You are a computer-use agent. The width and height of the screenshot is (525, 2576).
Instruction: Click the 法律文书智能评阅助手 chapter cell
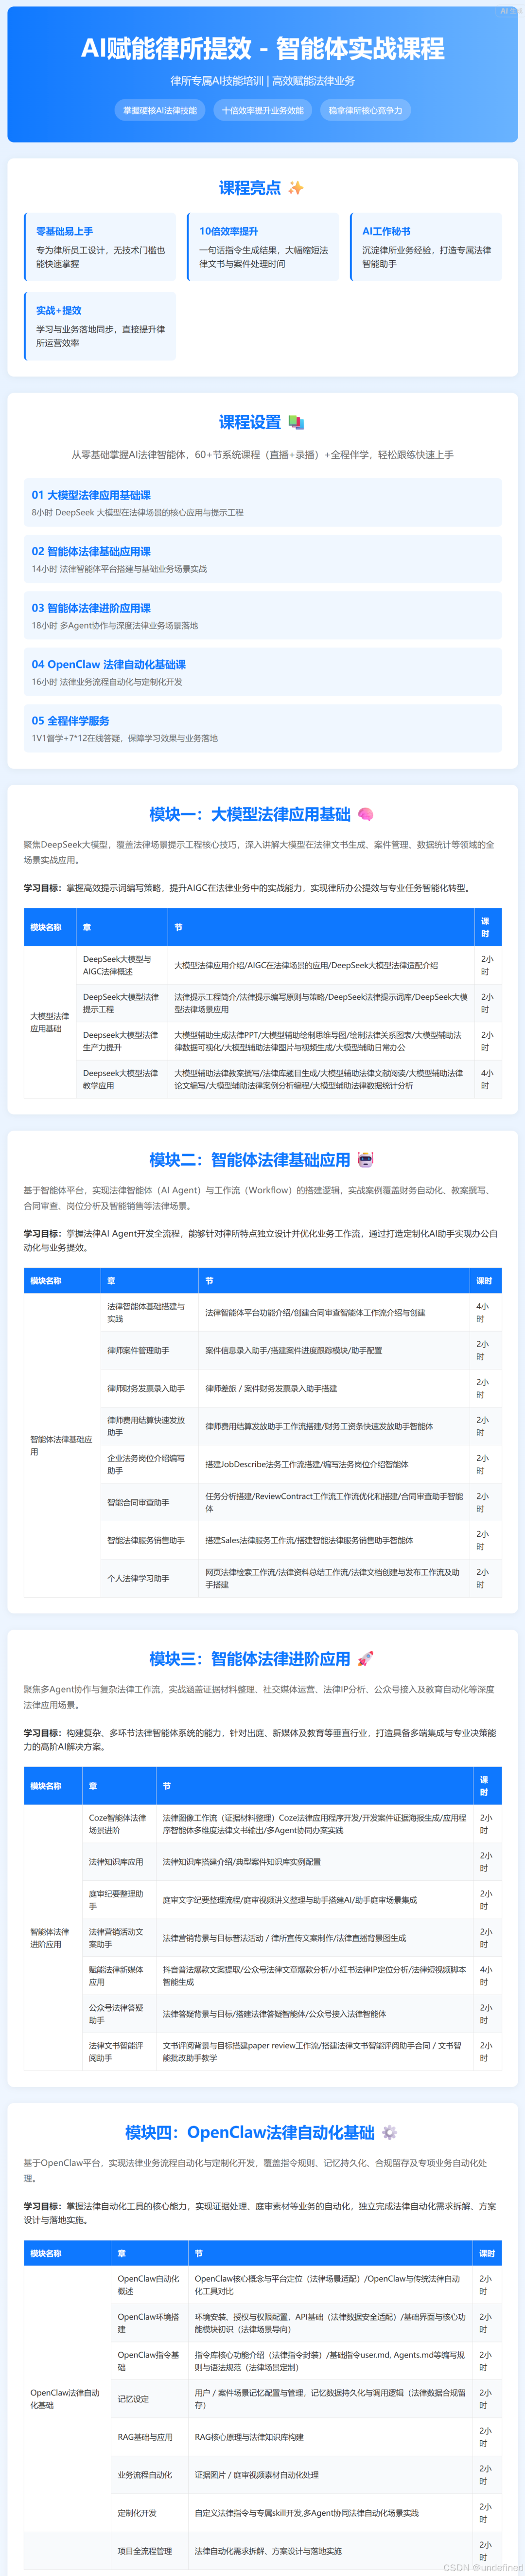tap(119, 2052)
